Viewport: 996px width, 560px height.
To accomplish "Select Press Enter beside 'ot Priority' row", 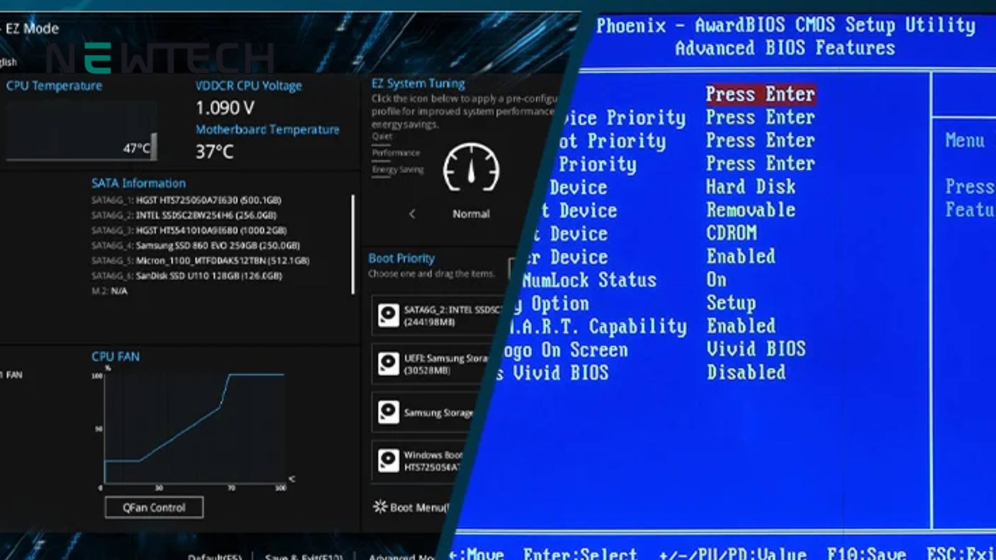I will (760, 141).
